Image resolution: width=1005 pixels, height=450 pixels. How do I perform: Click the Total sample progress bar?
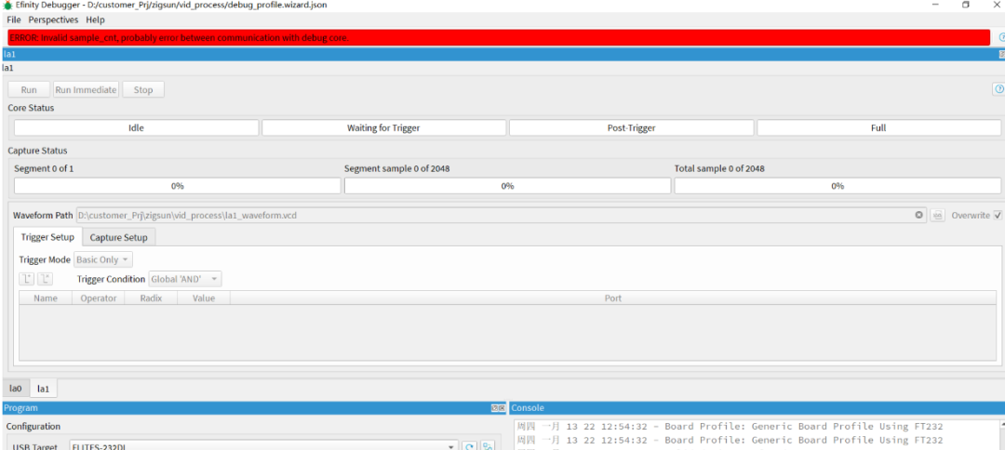[837, 186]
